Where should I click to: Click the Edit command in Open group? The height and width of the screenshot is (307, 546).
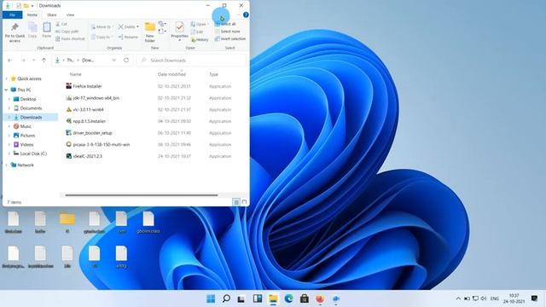point(197,32)
